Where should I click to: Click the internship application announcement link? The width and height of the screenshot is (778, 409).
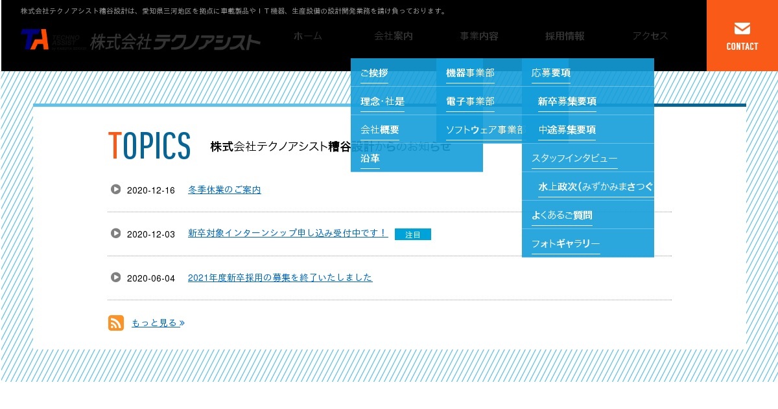point(287,233)
